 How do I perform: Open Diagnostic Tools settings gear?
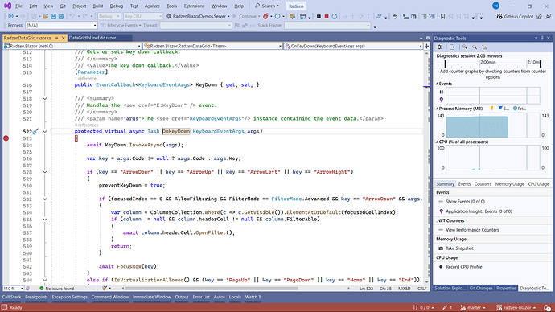point(439,47)
